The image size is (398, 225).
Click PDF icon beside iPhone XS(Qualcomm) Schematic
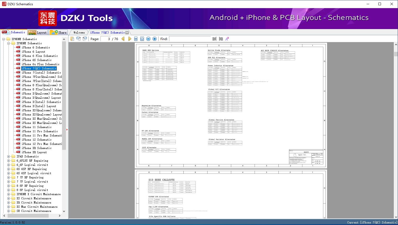pos(18,110)
